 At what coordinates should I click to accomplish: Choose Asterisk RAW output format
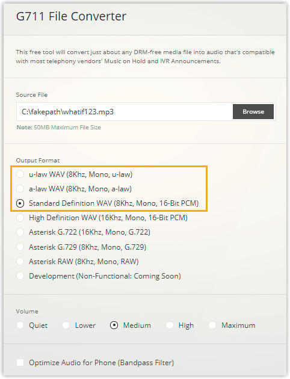click(20, 262)
